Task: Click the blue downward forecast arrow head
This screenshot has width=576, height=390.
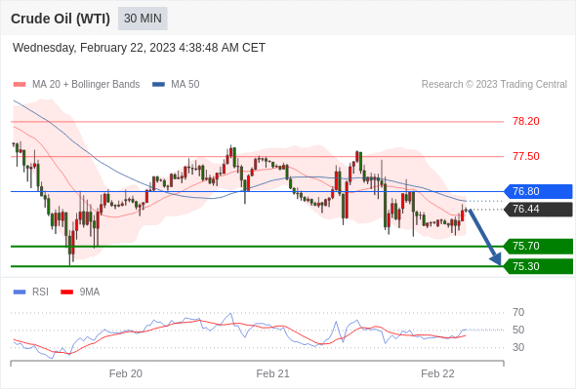Action: pos(496,259)
